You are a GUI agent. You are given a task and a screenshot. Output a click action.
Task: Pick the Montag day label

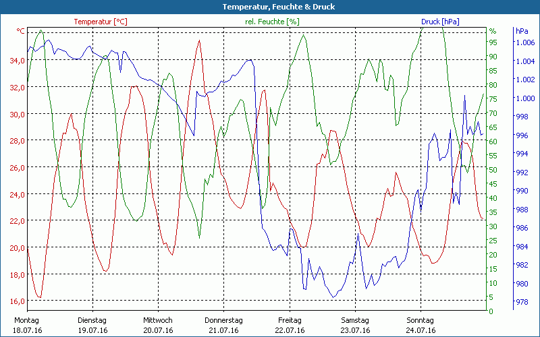tap(26, 320)
